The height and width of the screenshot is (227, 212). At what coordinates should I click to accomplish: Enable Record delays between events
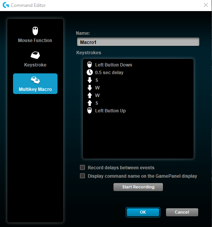pyautogui.click(x=82, y=167)
